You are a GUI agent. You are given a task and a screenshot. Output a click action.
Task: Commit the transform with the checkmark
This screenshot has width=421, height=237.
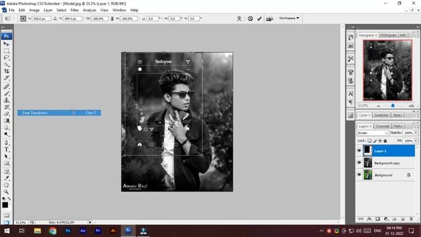259,18
